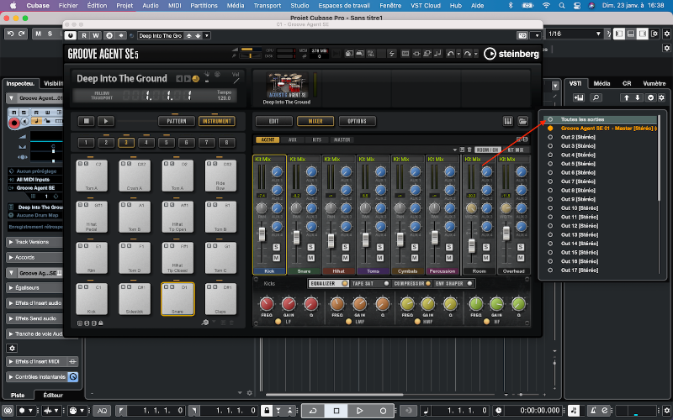Open the Projet menu
Screen dimensions: 673x420
pyautogui.click(x=125, y=6)
